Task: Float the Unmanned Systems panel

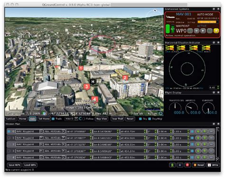Action: (x=214, y=9)
